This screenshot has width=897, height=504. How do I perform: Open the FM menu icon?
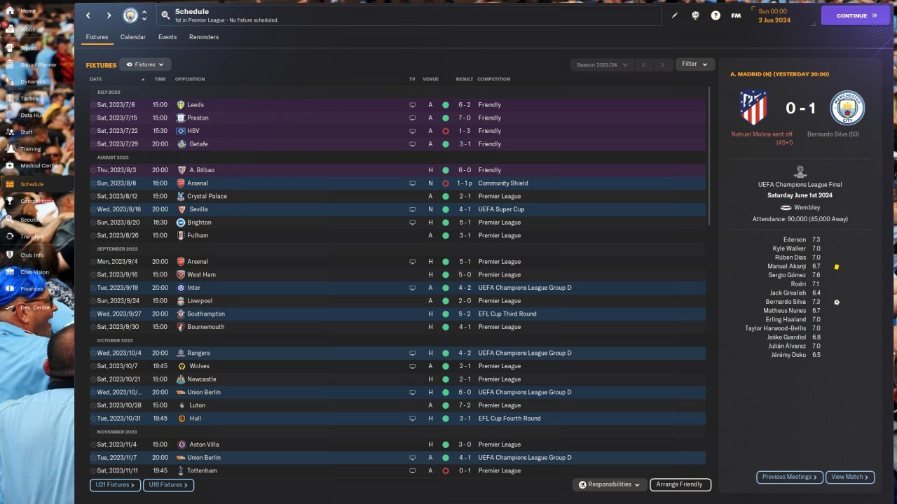coord(736,15)
